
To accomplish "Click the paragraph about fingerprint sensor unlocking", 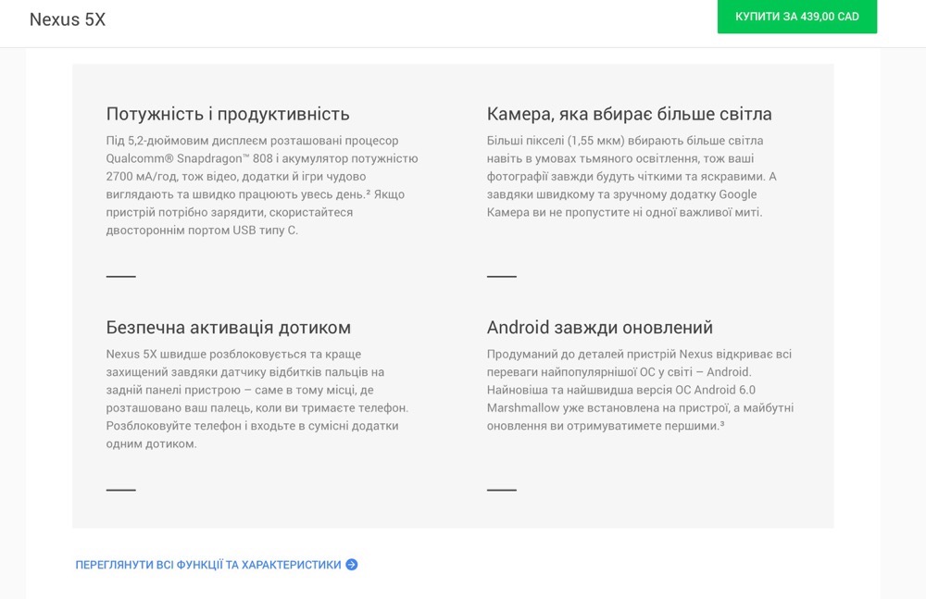I will (257, 399).
